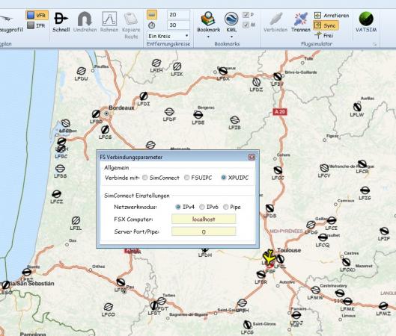The width and height of the screenshot is (396, 336).
Task: Click the stopwatch range circle icon
Action: (152, 25)
